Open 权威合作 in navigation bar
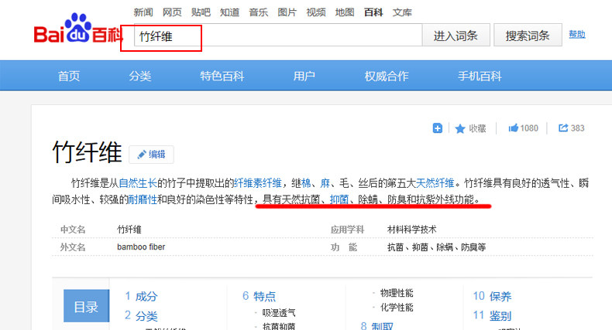Image resolution: width=612 pixels, height=330 pixels. point(386,76)
